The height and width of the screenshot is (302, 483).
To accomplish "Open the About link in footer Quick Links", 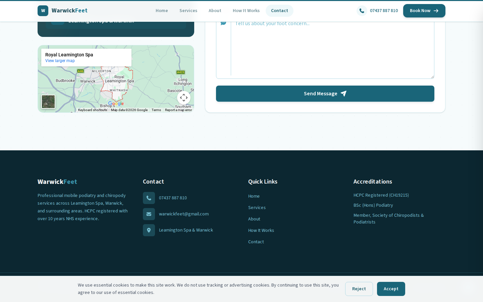I will tap(254, 219).
